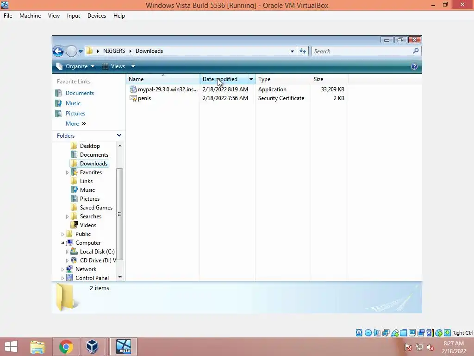The width and height of the screenshot is (474, 356).
Task: Click the 33,209 KB size cell
Action: [x=332, y=89]
